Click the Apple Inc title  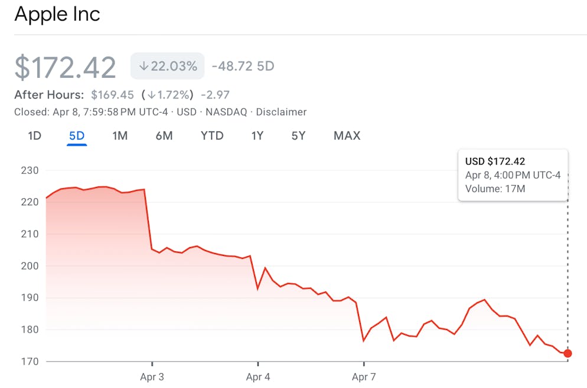[57, 14]
